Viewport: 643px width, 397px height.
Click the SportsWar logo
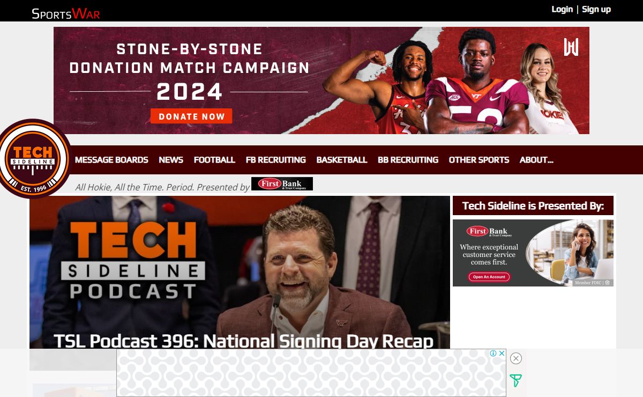click(66, 13)
